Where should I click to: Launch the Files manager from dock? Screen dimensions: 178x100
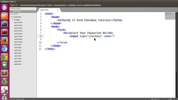point(4,16)
